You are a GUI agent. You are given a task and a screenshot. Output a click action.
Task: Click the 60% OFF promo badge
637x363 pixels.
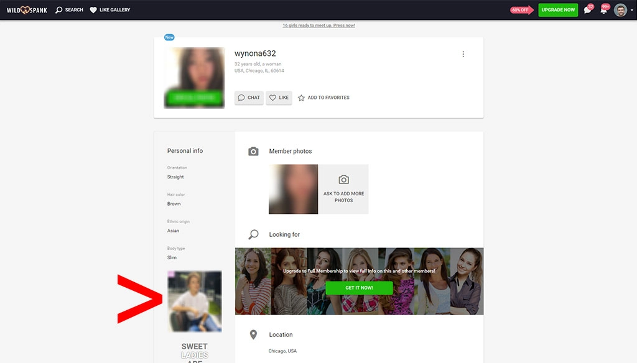520,10
